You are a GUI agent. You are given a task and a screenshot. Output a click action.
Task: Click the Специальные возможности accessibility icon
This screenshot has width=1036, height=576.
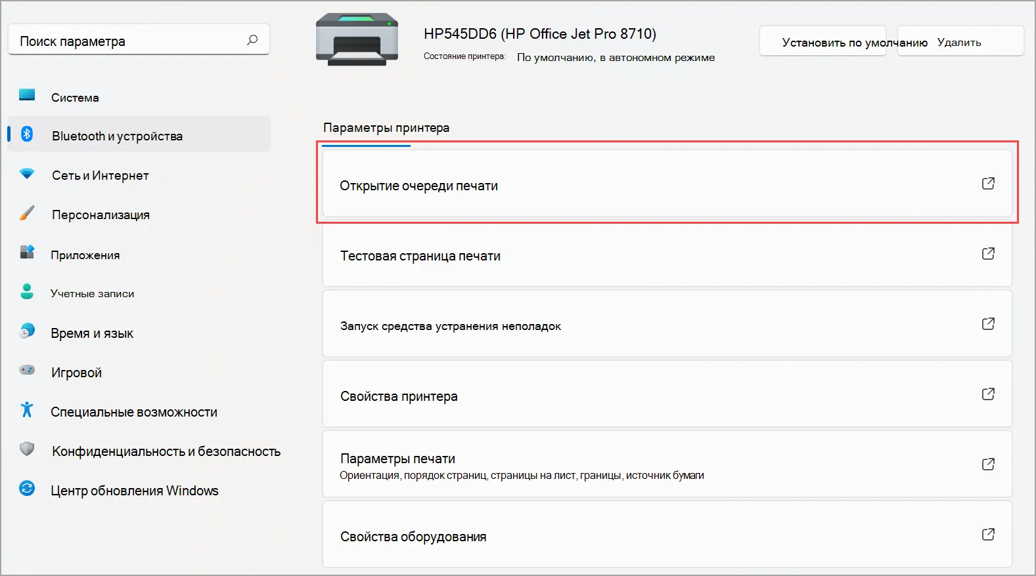point(27,409)
